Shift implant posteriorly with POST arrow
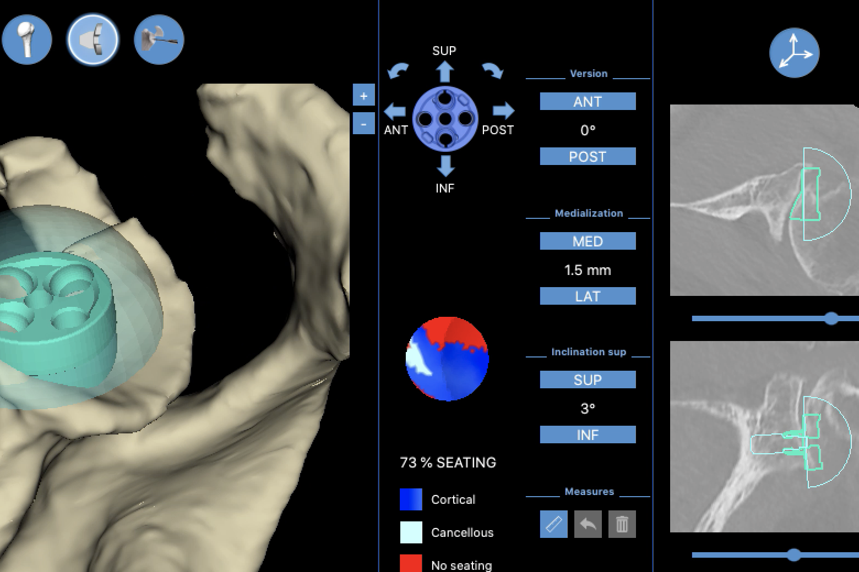Screen dimensions: 859x572 click(503, 111)
